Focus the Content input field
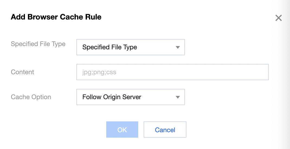The image size is (290, 149). (x=172, y=72)
